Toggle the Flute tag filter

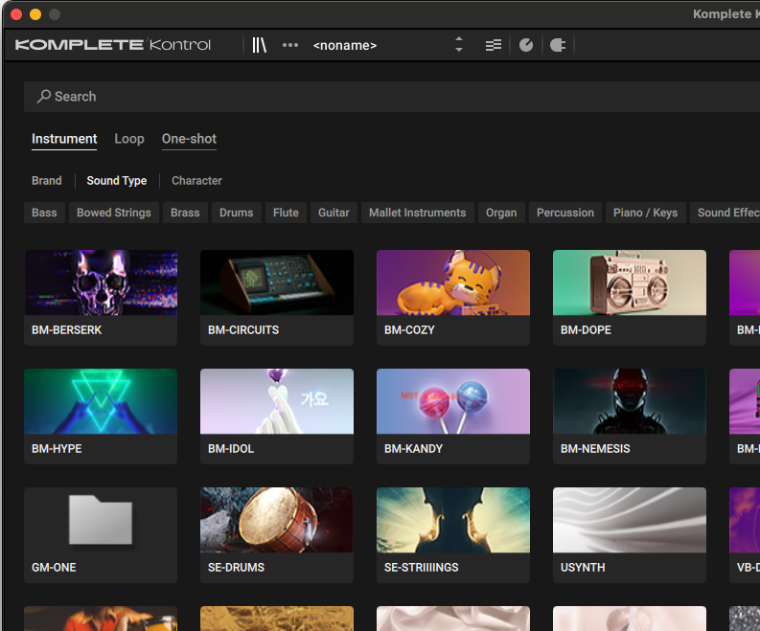286,213
